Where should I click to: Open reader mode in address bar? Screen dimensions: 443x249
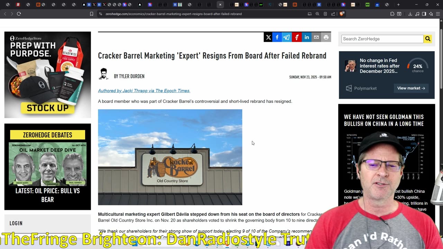[x=325, y=14]
